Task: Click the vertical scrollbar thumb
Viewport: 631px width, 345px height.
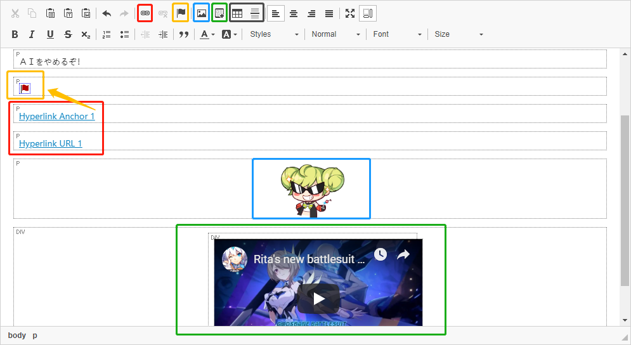Action: point(625,200)
